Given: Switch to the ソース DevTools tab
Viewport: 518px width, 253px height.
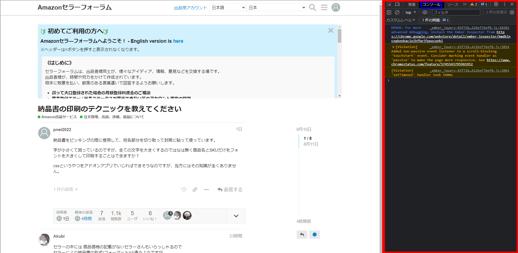Looking at the screenshot, I should 453,4.
